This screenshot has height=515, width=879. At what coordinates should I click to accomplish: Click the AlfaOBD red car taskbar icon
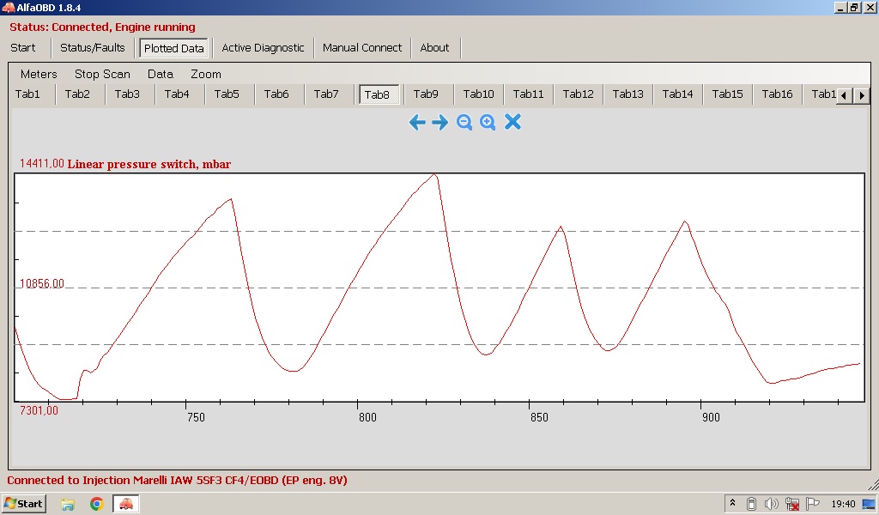pos(126,504)
